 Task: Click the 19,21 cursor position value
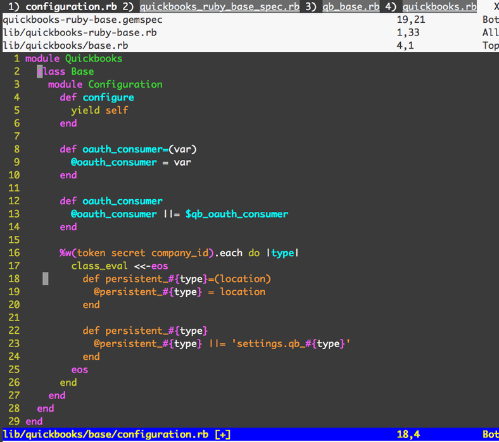(411, 20)
